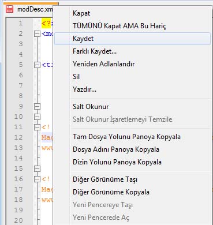The height and width of the screenshot is (225, 213).
Task: Click the yellow highlighted <? on line 1
Action: click(47, 24)
